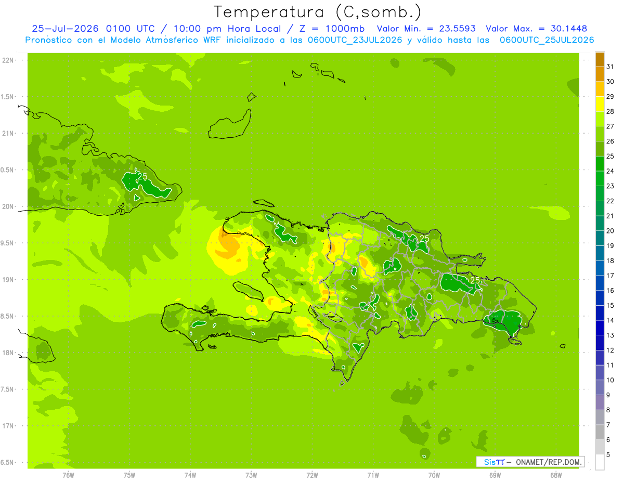This screenshot has width=624, height=482.
Task: Click the '5' colorbar label
Action: [x=608, y=455]
